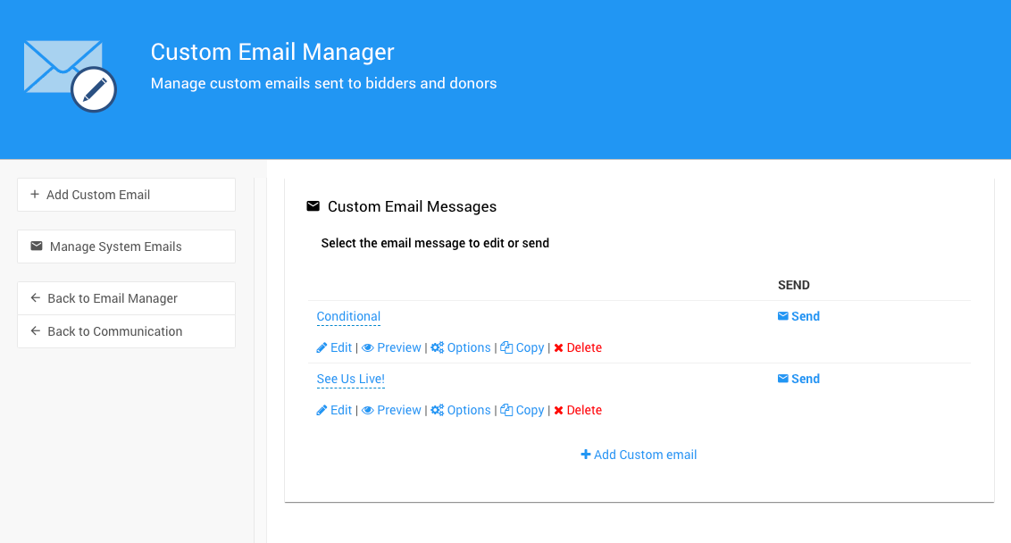1011x543 pixels.
Task: Click envelope icon to send Conditional email
Action: click(x=783, y=316)
